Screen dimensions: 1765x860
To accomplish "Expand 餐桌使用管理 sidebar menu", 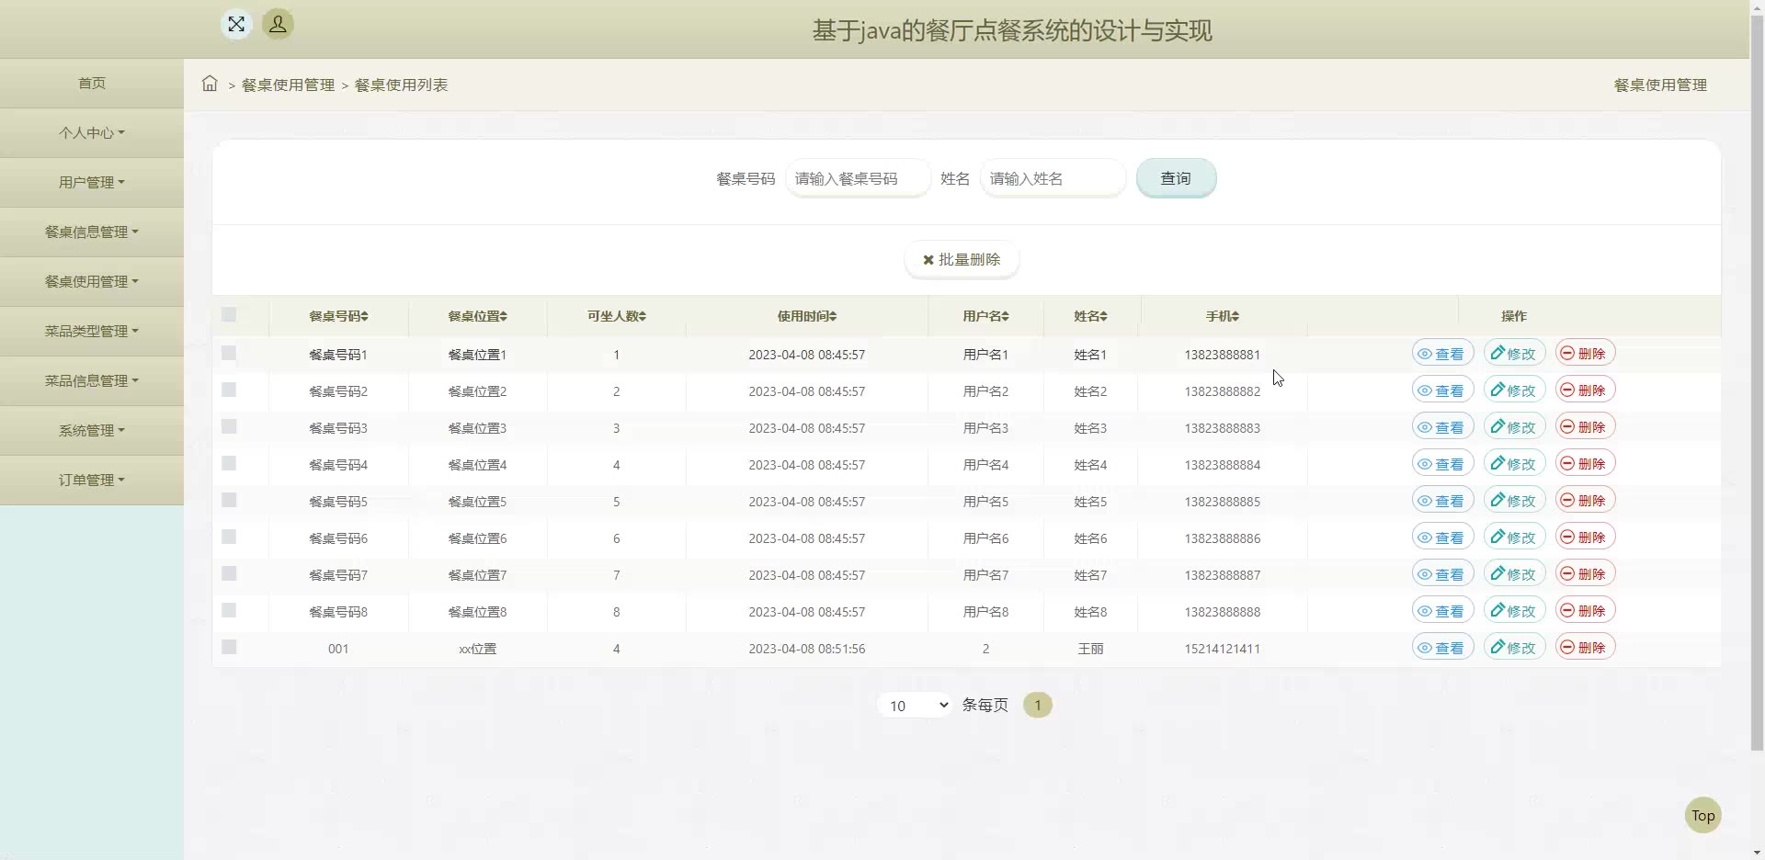I will coord(92,282).
